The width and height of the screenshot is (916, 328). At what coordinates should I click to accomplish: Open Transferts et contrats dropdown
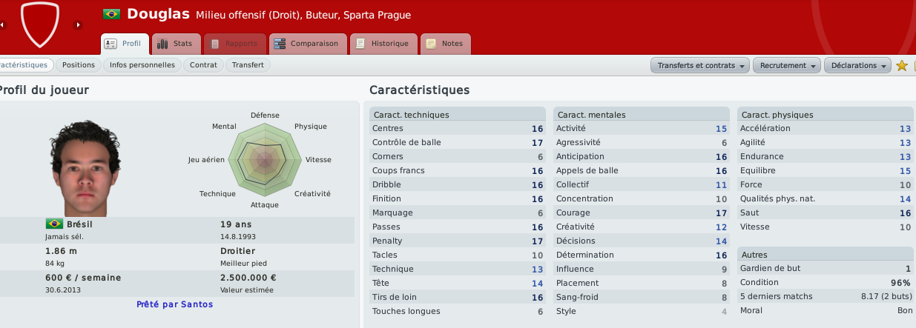(x=700, y=65)
